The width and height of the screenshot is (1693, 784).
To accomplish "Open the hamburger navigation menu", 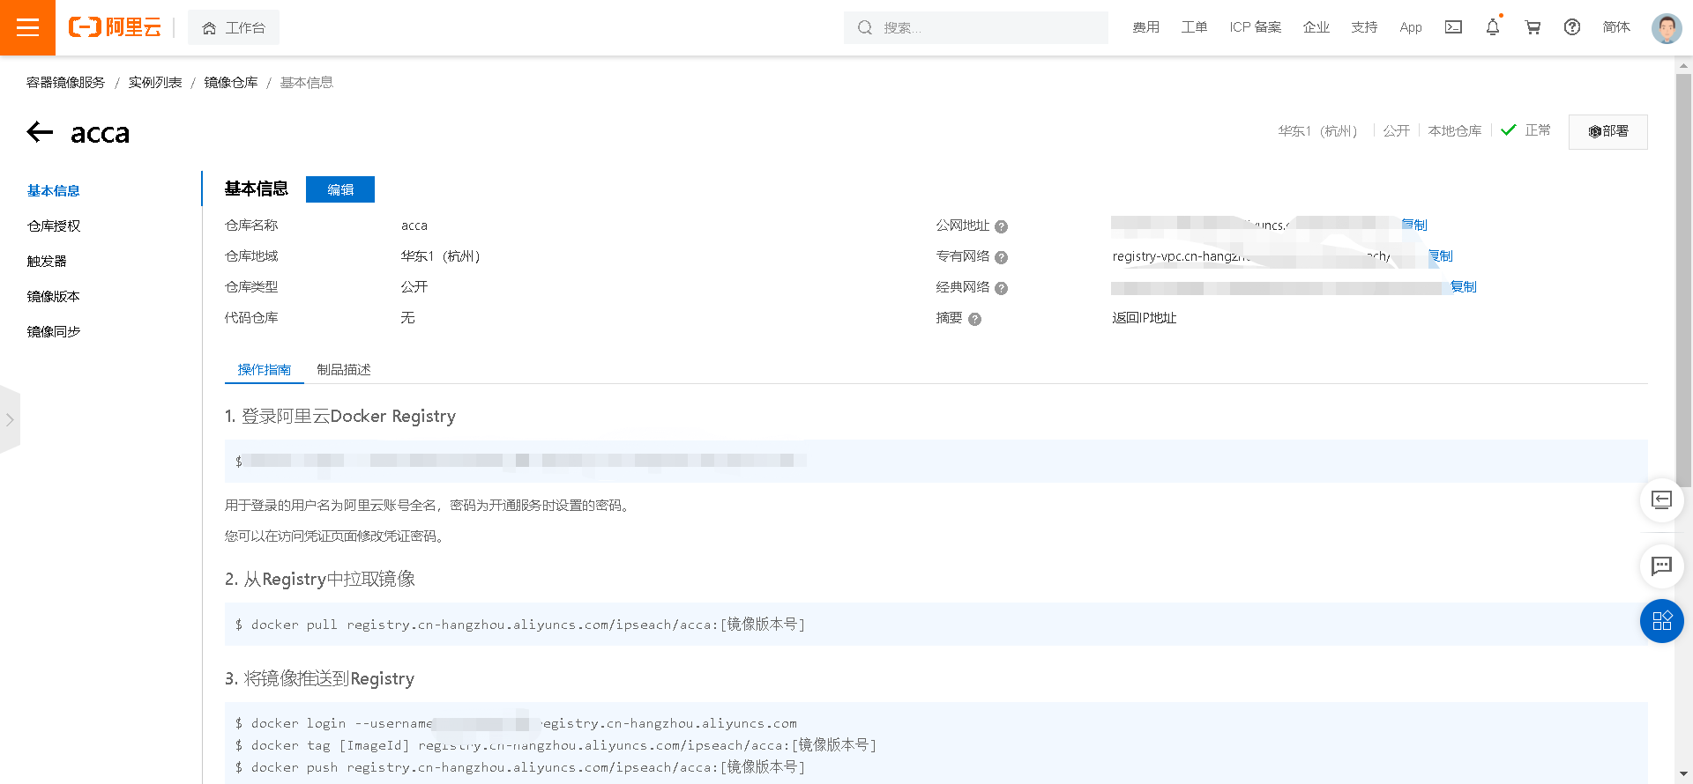I will click(27, 27).
